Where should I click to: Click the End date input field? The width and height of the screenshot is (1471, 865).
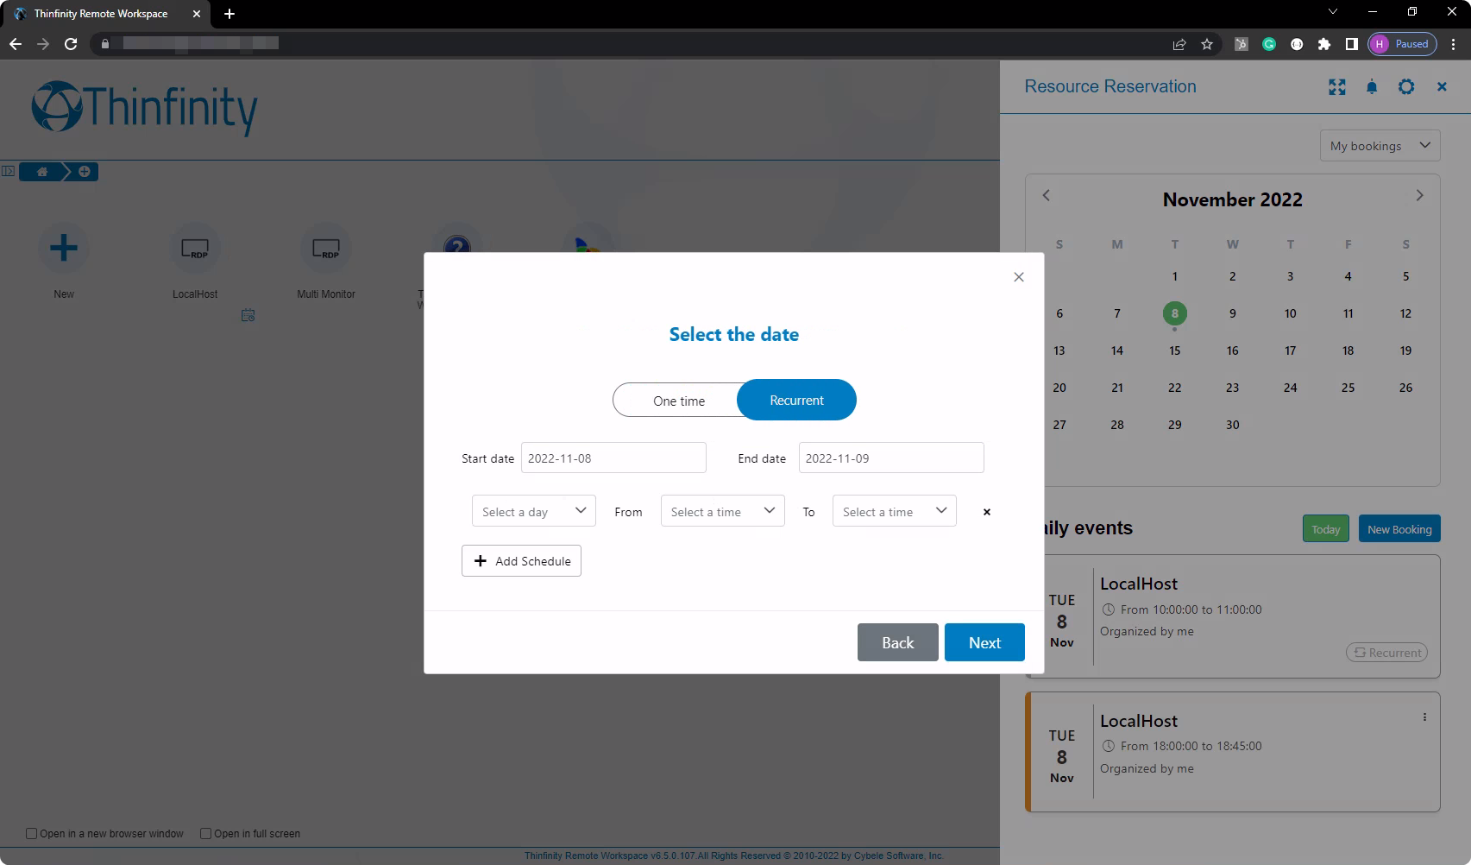pyautogui.click(x=890, y=458)
